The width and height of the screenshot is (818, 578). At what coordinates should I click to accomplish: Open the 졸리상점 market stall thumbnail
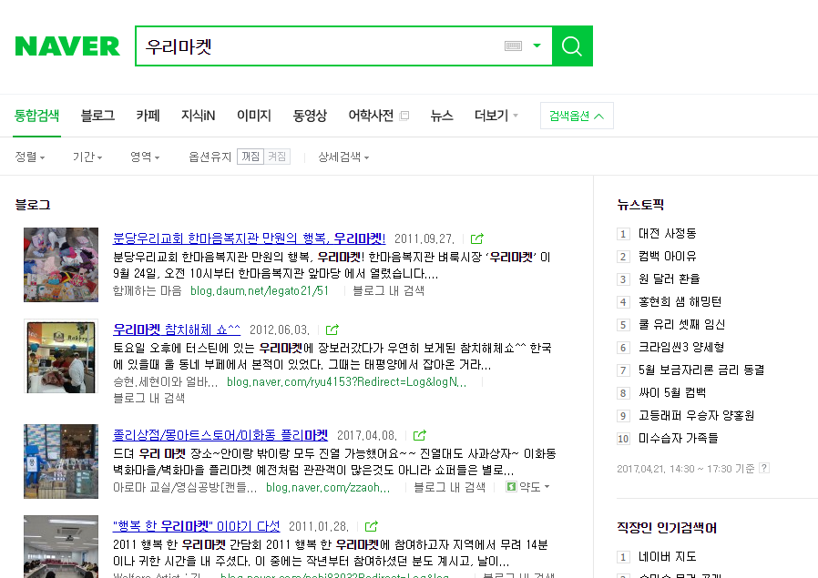point(61,461)
